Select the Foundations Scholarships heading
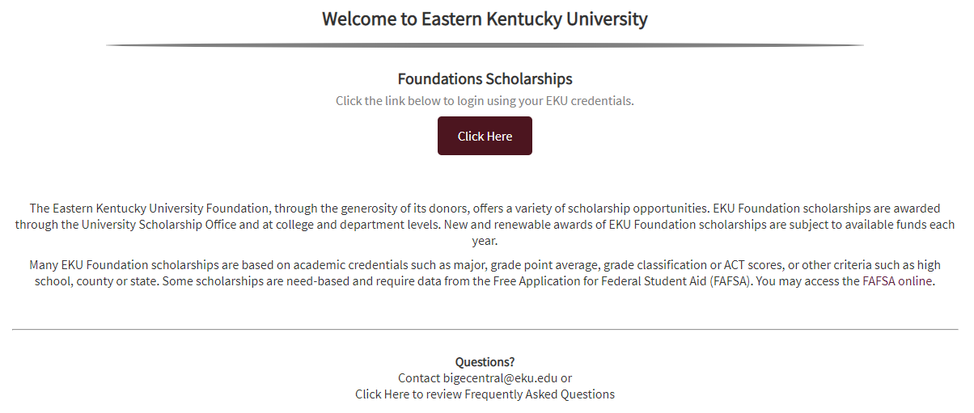The image size is (974, 413). coord(485,79)
